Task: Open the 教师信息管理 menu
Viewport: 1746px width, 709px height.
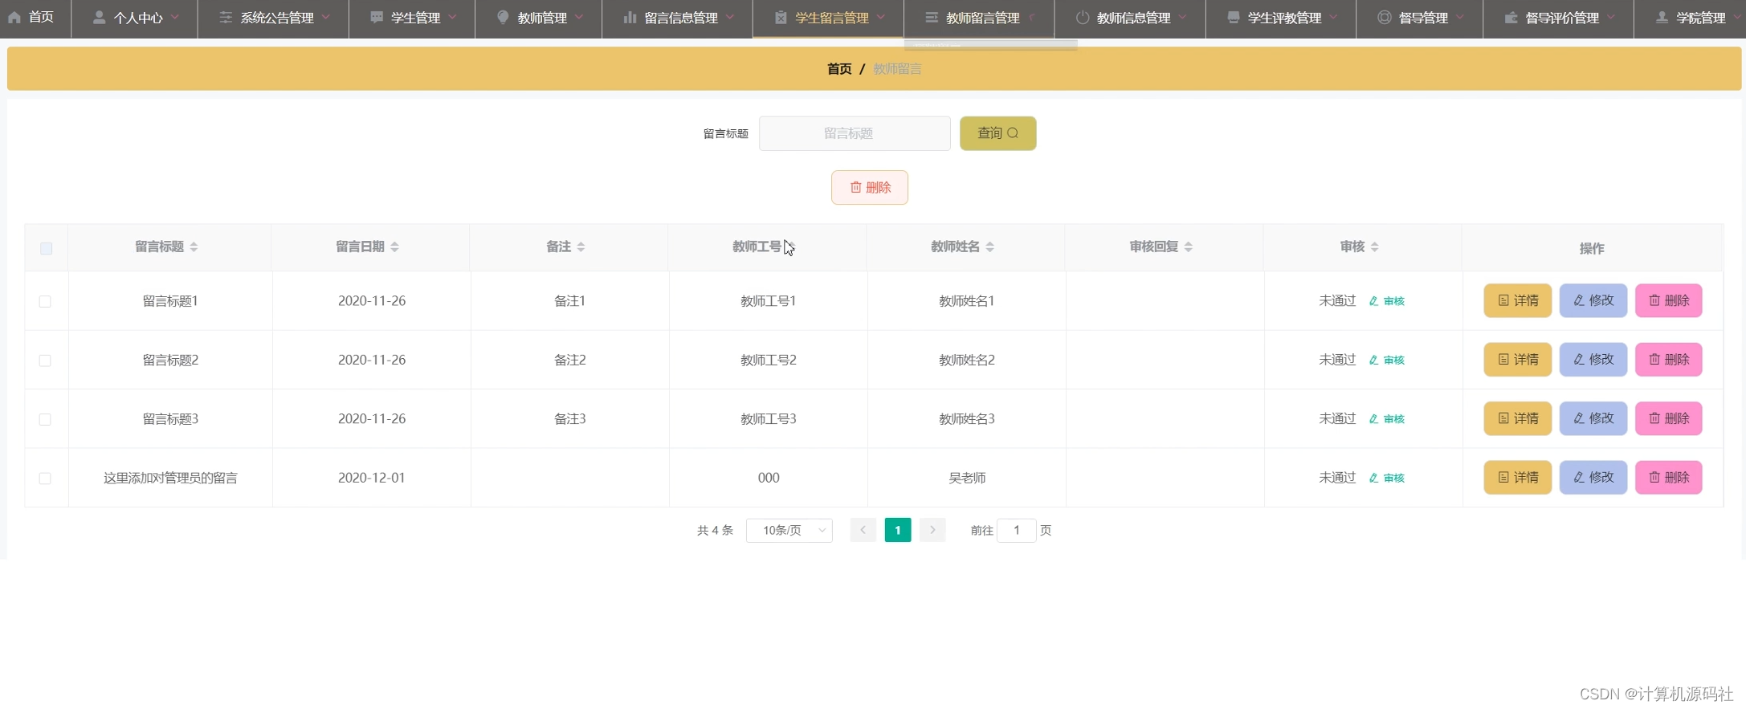Action: pyautogui.click(x=1130, y=18)
